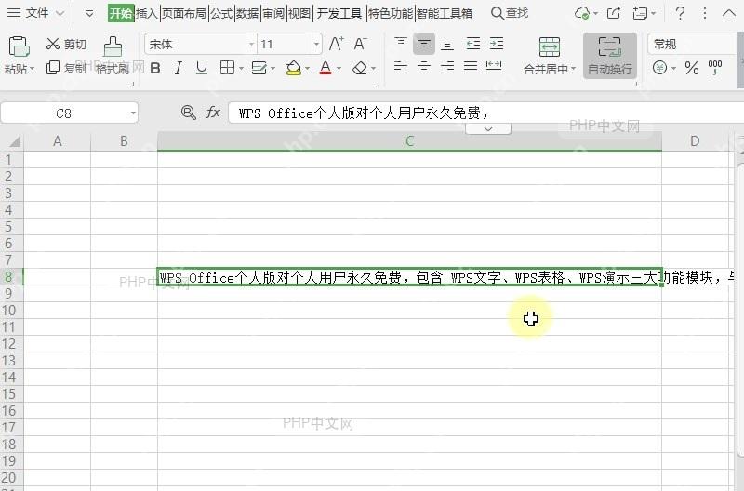Open the quick access toolbar dropdown
Viewport: 744px width, 491px height.
pyautogui.click(x=89, y=13)
